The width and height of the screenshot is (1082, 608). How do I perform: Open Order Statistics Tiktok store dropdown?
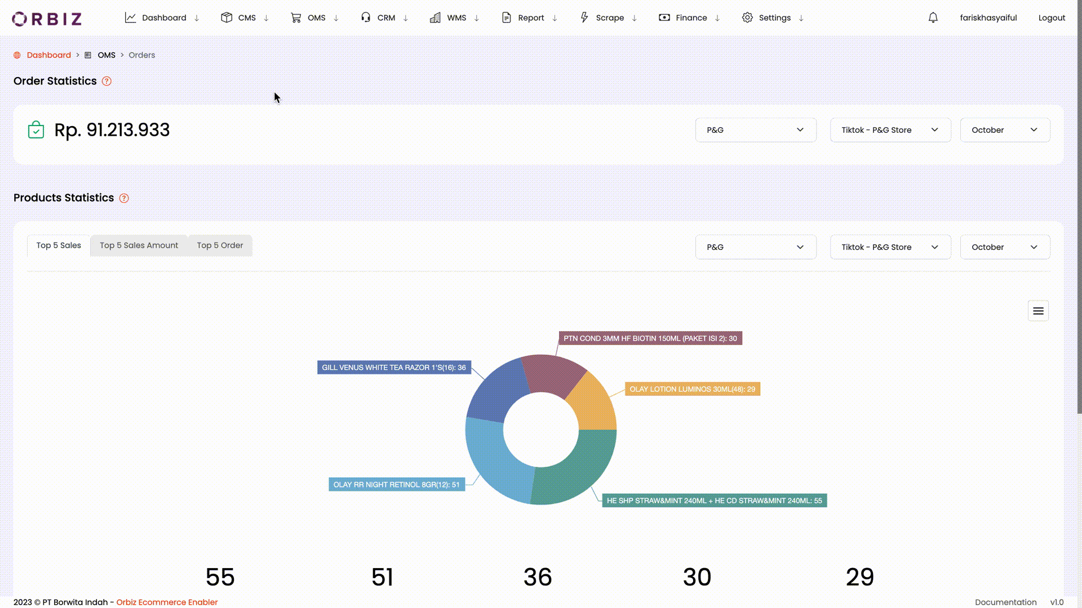pyautogui.click(x=890, y=130)
